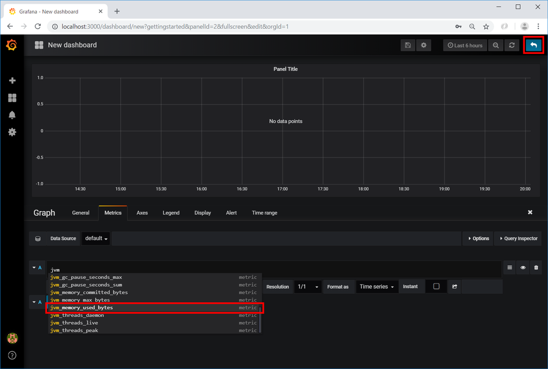Image resolution: width=548 pixels, height=369 pixels.
Task: Collapse query A with its arrow
Action: [x=34, y=267]
